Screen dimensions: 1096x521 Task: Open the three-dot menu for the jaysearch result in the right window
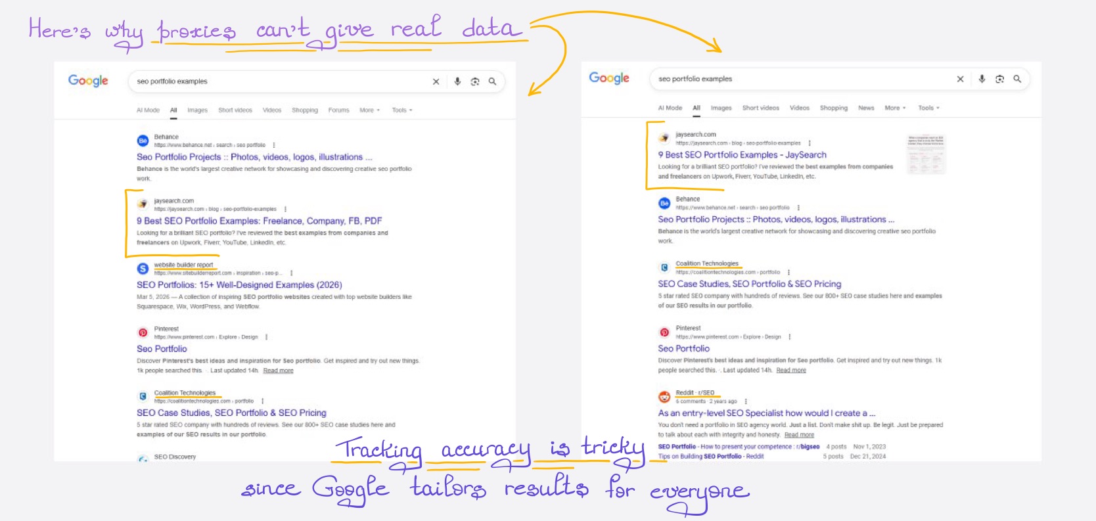pos(810,143)
